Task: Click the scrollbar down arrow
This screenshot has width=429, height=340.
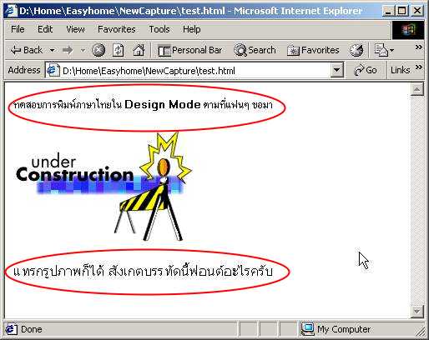Action: pyautogui.click(x=416, y=311)
